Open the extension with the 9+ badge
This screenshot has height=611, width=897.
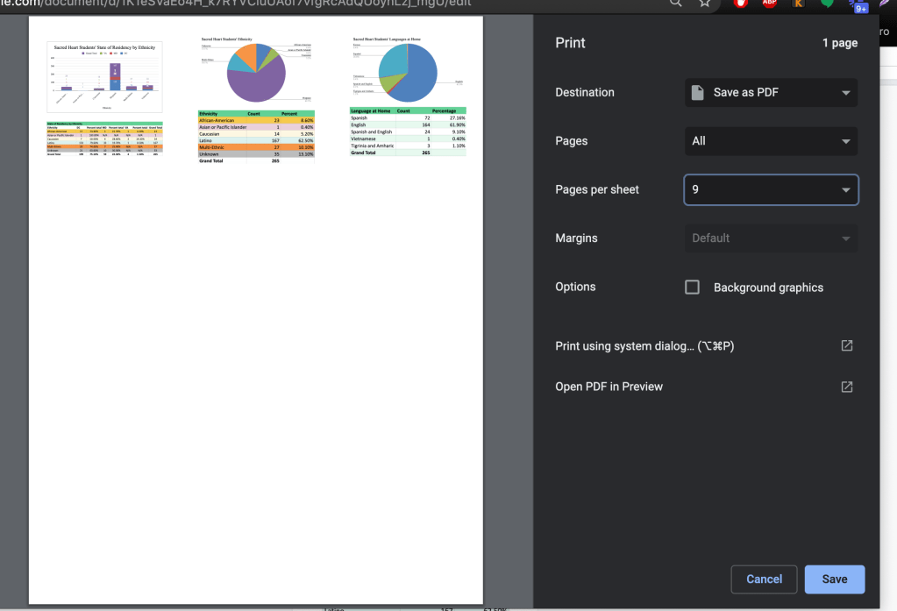click(x=858, y=5)
